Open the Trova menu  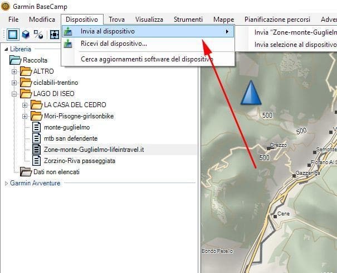116,20
